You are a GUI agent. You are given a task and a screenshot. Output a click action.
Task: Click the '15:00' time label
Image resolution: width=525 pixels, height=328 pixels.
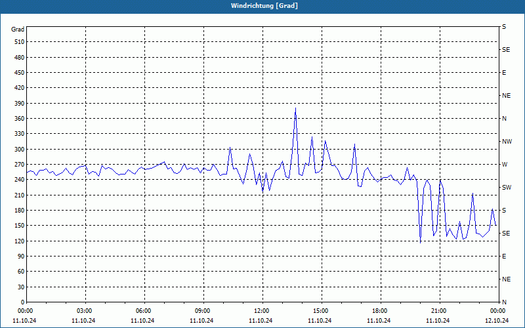pyautogui.click(x=322, y=311)
